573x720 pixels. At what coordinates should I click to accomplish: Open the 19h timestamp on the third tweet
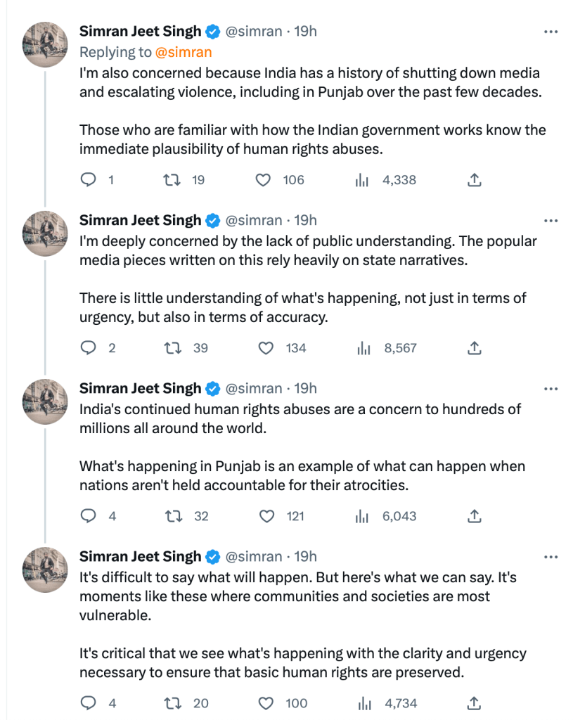tap(305, 388)
